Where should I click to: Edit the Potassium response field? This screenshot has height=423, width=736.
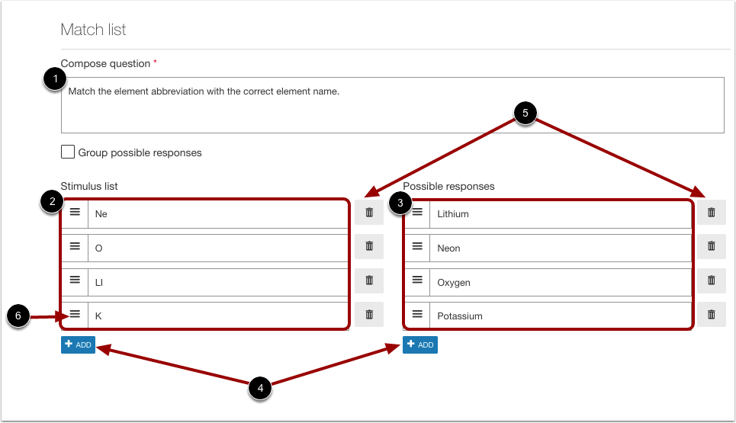point(561,316)
